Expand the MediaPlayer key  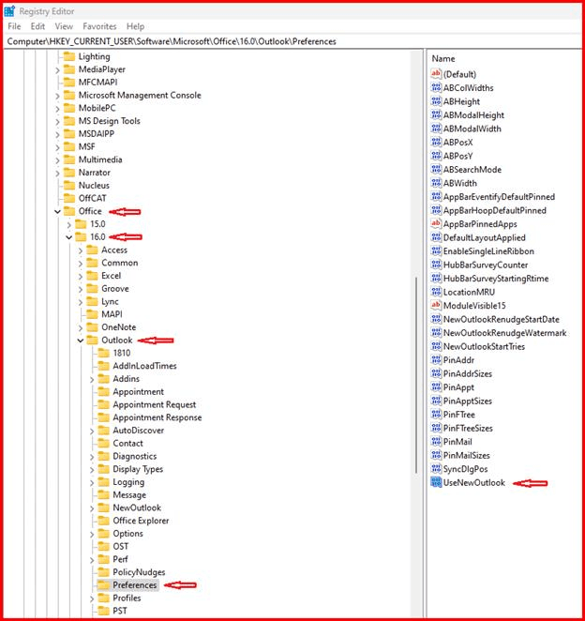[x=58, y=69]
